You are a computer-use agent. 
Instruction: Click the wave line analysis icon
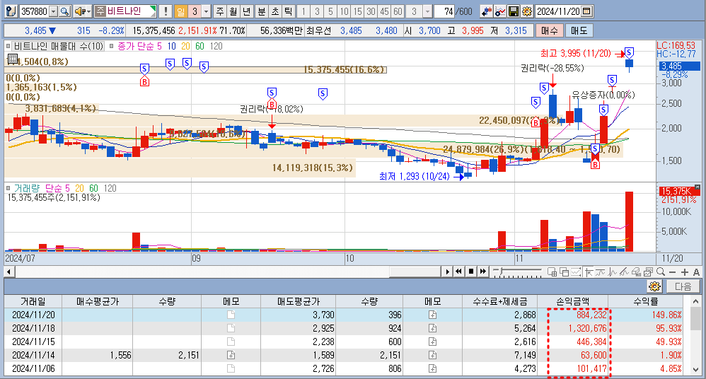click(x=600, y=272)
